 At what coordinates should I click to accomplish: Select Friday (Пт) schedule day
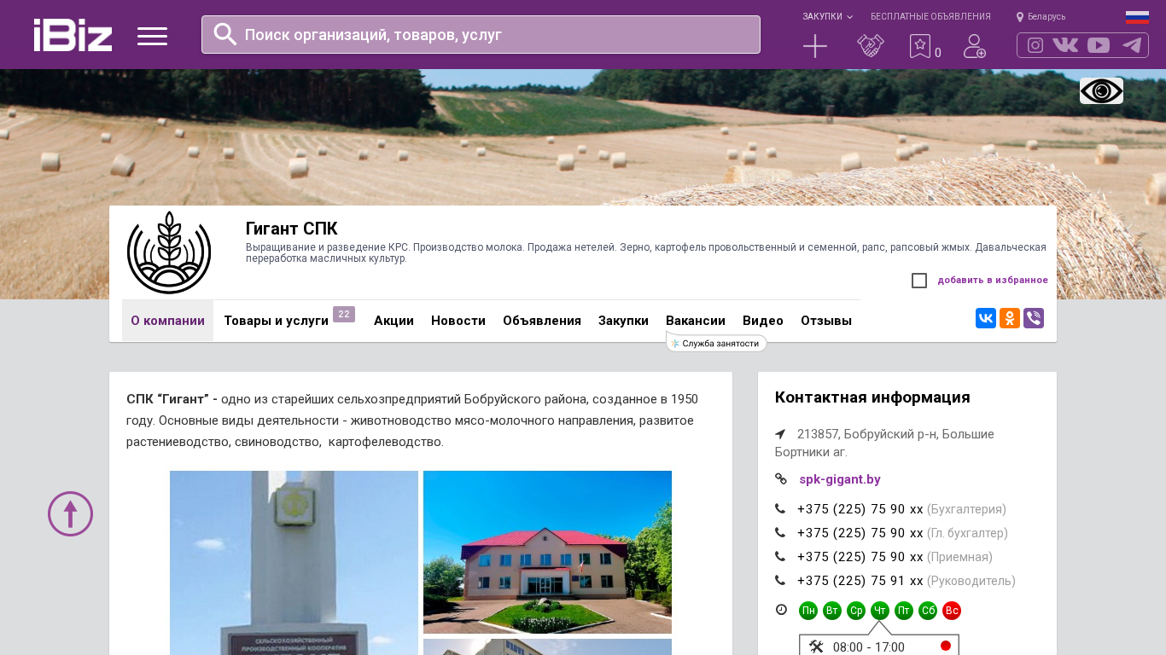[904, 611]
